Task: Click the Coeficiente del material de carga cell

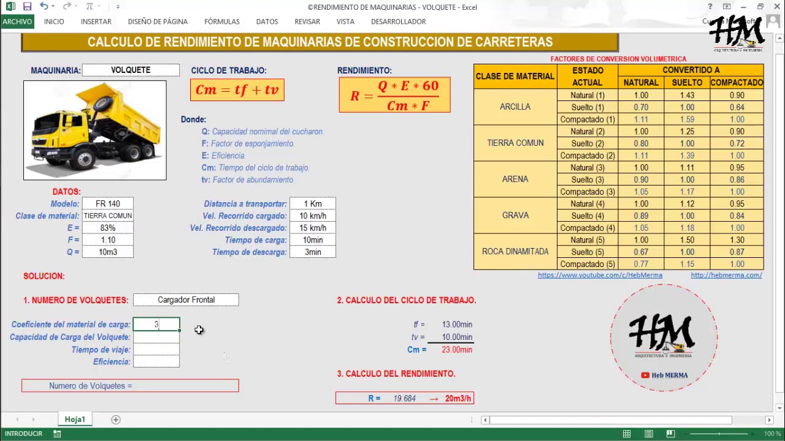Action: tap(156, 325)
